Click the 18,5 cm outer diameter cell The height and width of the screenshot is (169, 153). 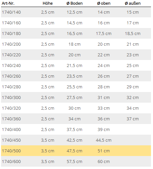tap(133, 34)
